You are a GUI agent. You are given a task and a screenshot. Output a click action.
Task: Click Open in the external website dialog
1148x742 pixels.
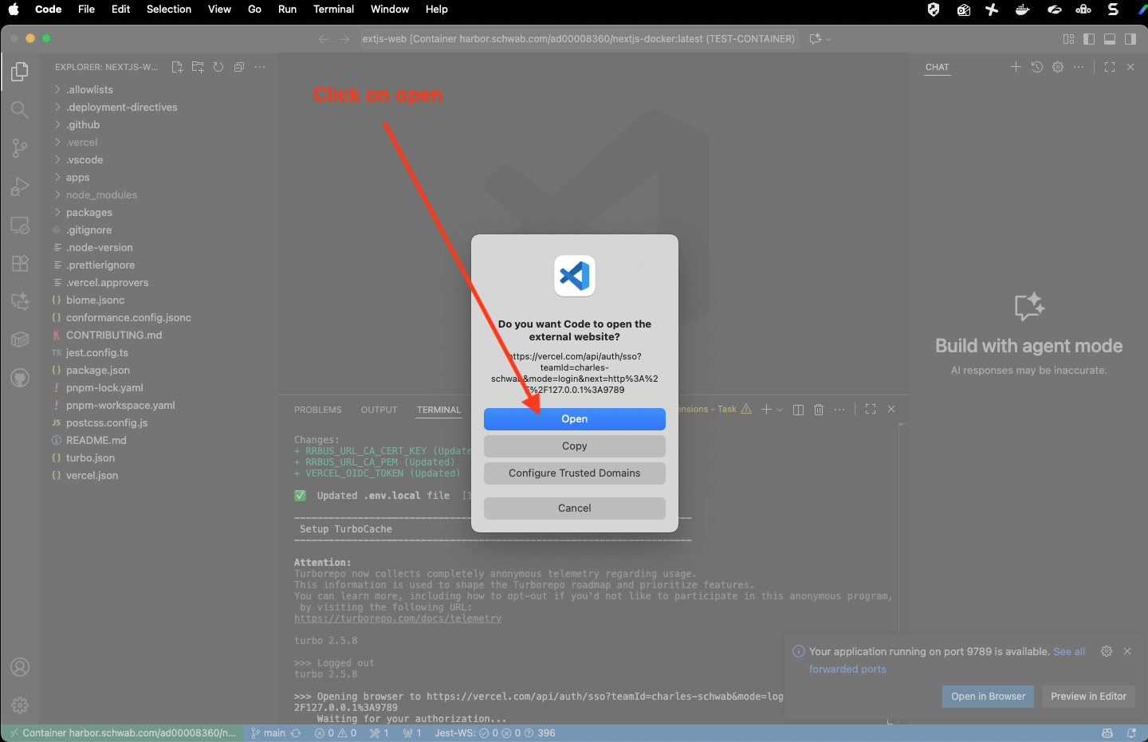click(574, 418)
